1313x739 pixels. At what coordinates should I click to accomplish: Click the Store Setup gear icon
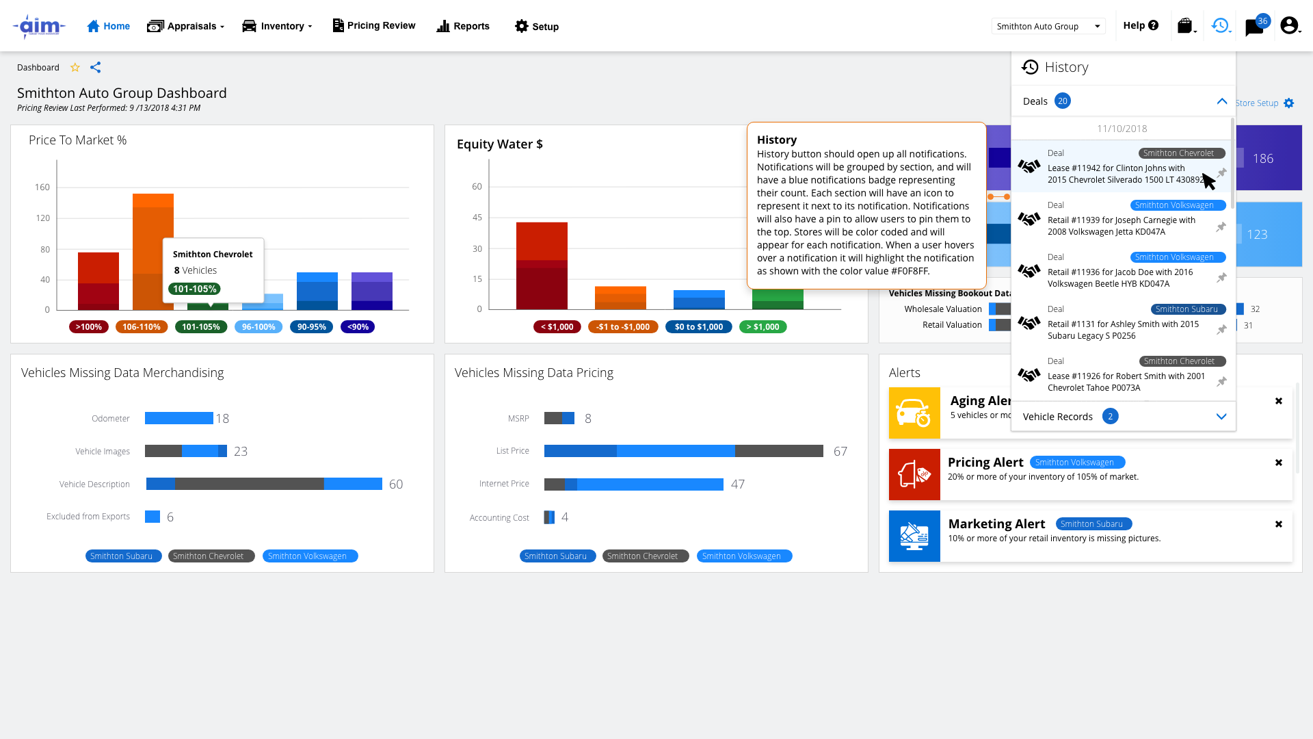pyautogui.click(x=1289, y=103)
